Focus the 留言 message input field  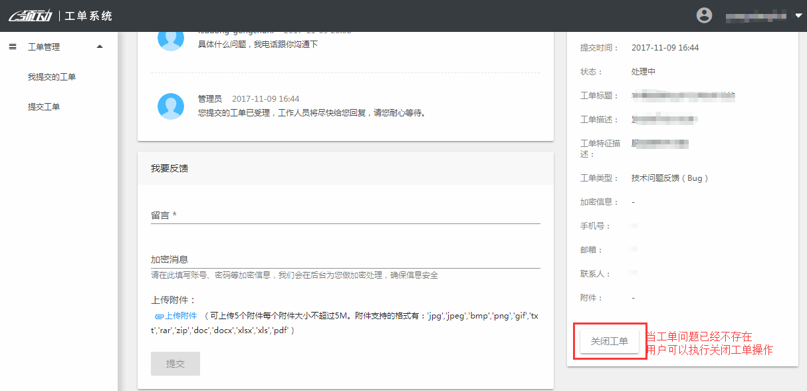(345, 215)
